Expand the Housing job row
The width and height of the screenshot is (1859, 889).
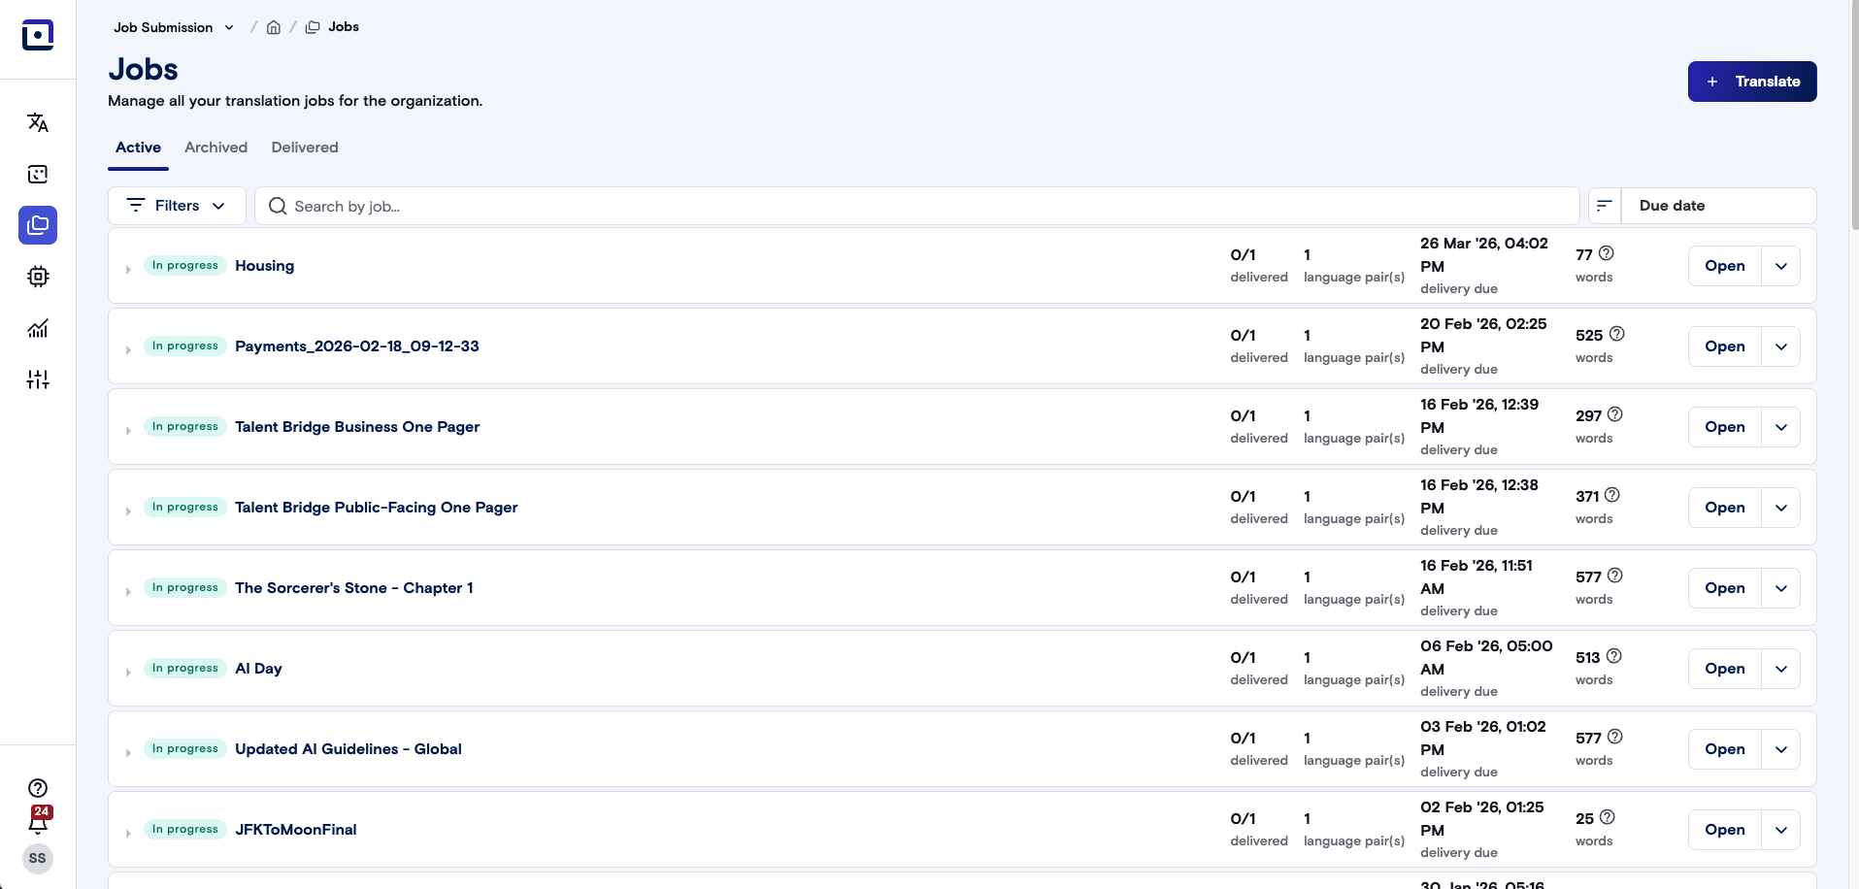pos(128,269)
